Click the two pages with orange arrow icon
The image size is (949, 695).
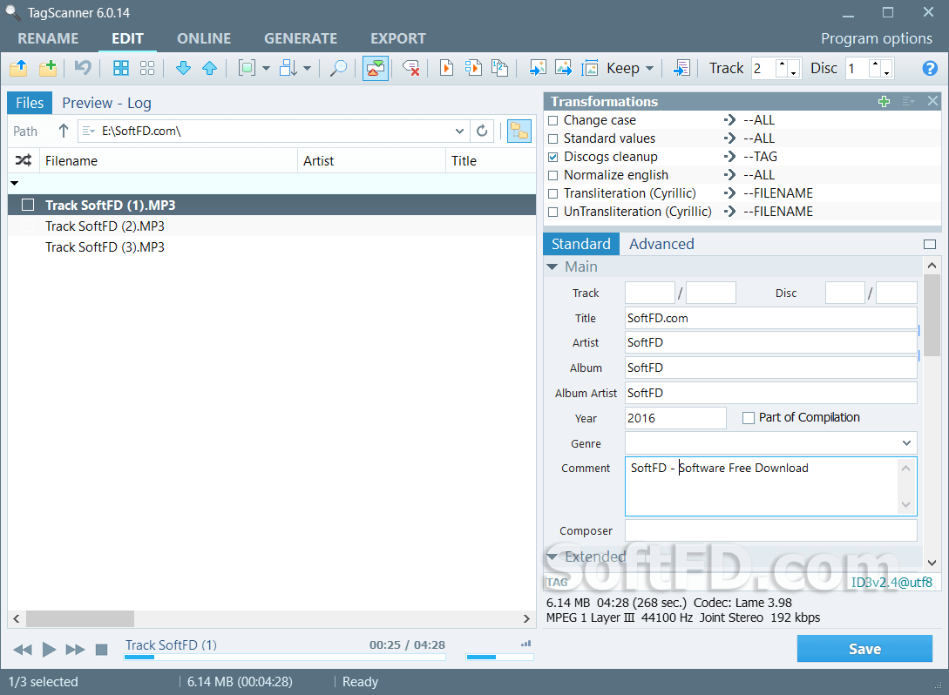473,68
